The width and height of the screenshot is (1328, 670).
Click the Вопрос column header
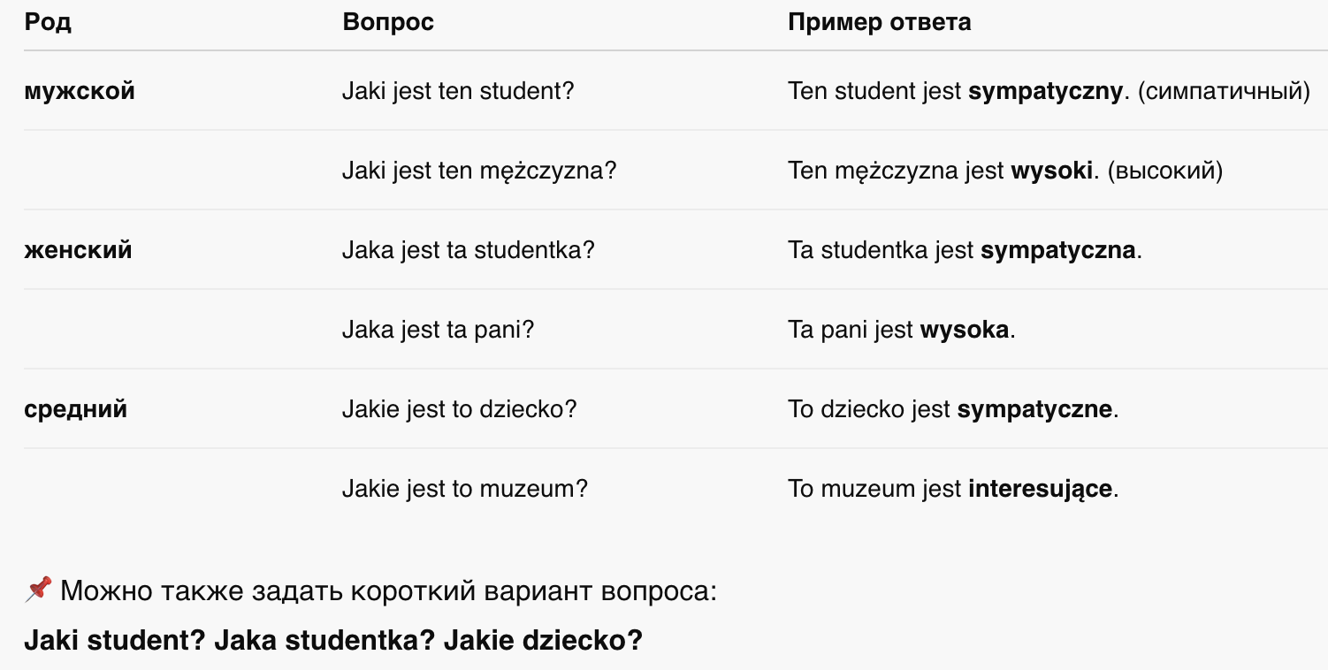pyautogui.click(x=388, y=22)
